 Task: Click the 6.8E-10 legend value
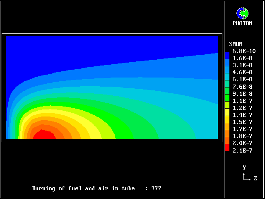[x=243, y=51]
